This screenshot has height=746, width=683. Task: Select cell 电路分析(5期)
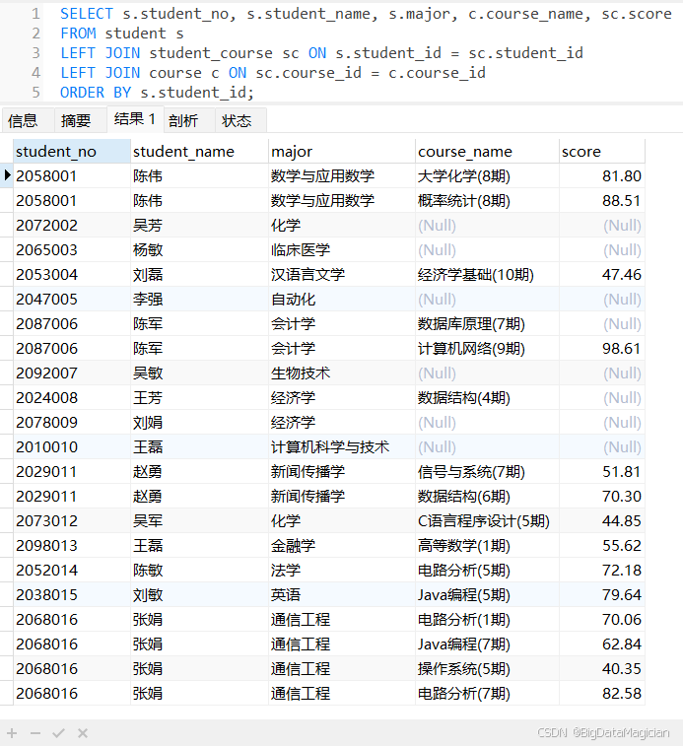coord(487,571)
